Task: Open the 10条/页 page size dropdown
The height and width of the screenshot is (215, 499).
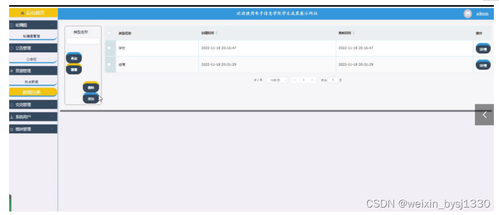Action: click(277, 80)
